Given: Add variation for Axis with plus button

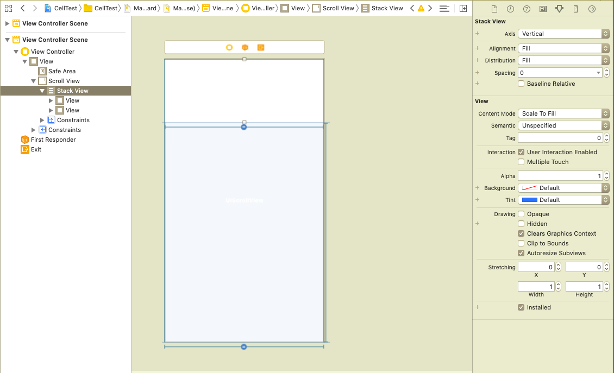Looking at the screenshot, I should point(477,34).
